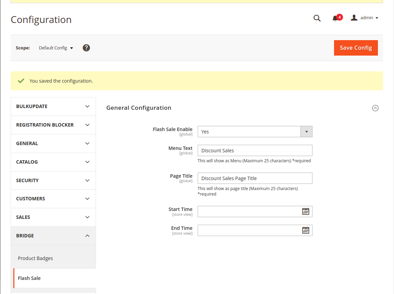Click the Save Config button
394x294 pixels.
pyautogui.click(x=356, y=48)
